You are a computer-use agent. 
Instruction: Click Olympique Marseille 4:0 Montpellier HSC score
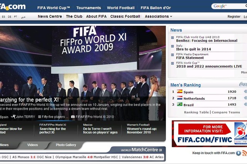pos(86,157)
